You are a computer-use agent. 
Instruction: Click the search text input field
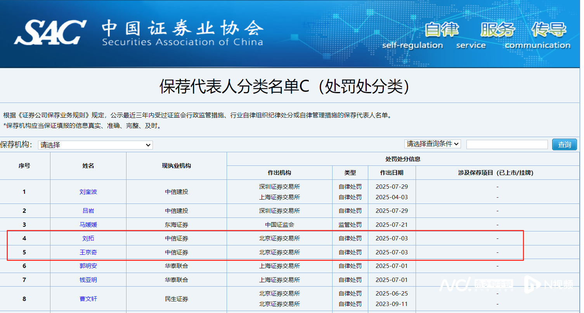[x=507, y=144]
